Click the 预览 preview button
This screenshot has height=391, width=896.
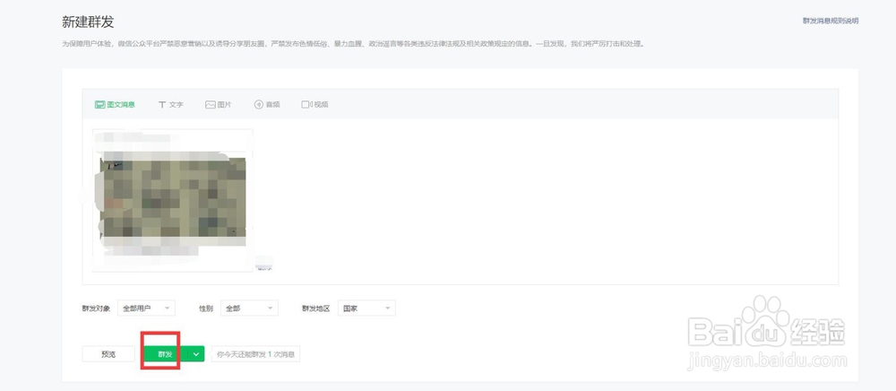point(108,354)
